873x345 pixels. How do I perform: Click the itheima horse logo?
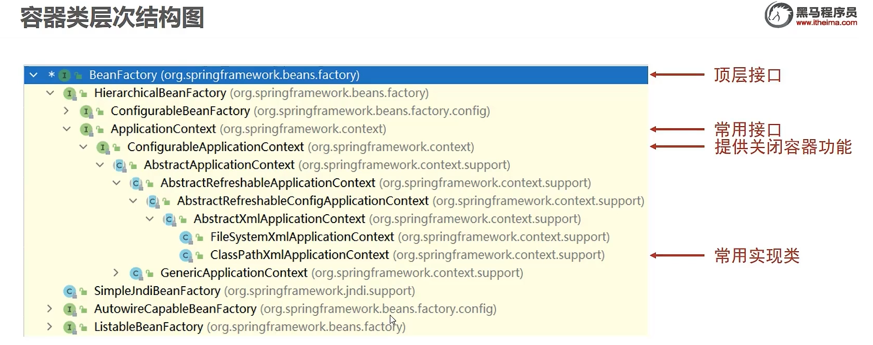779,14
